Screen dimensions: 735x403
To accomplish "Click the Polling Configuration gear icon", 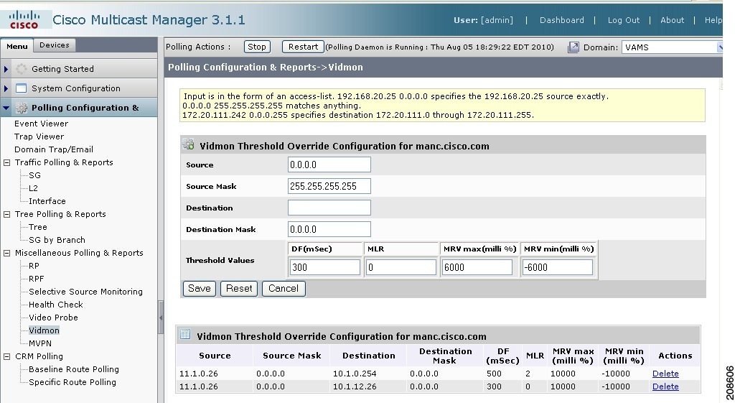I will (21, 108).
